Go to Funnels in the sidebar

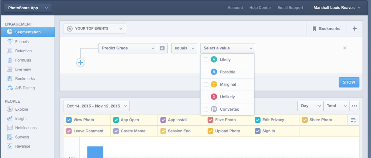click(x=22, y=42)
